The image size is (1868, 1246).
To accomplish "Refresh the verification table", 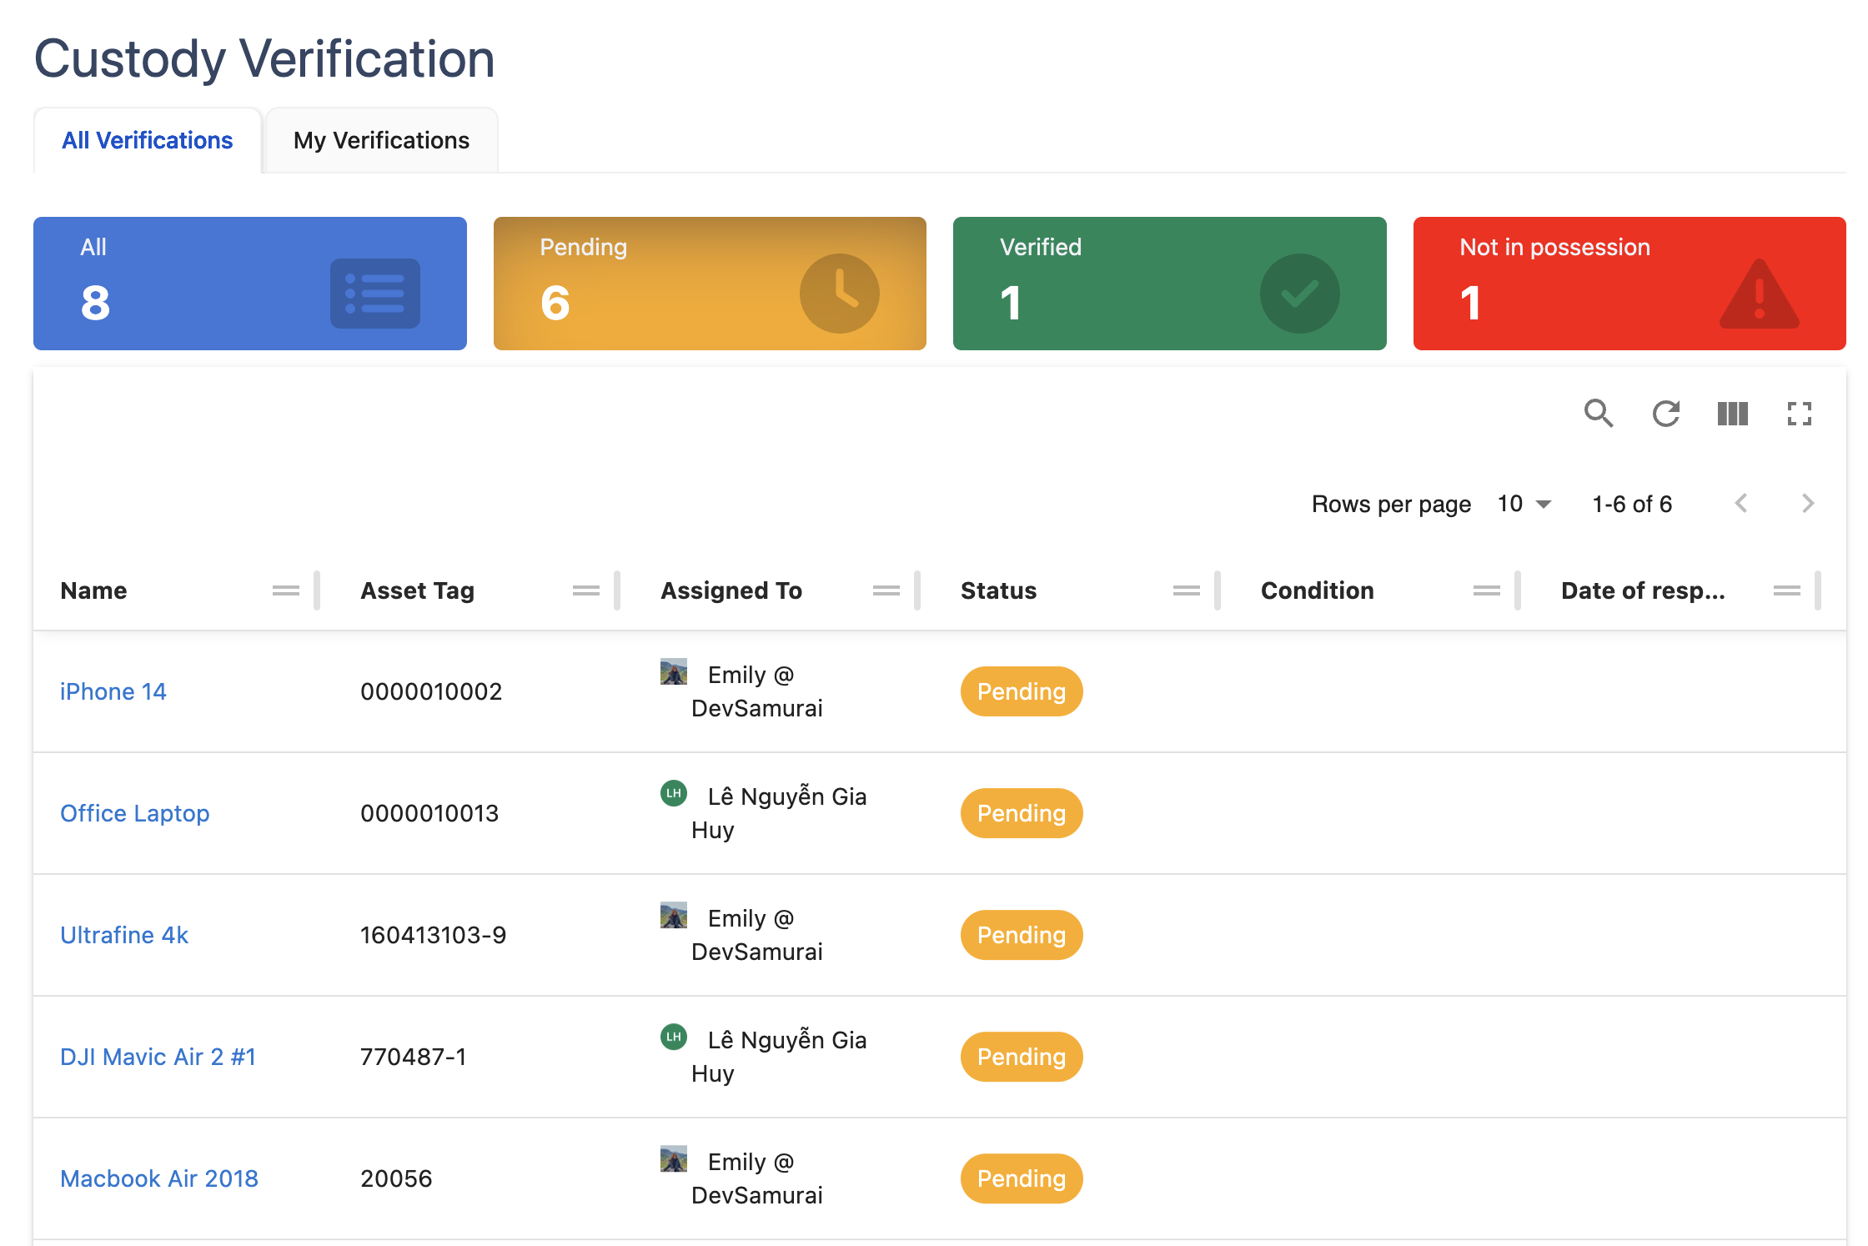I will pos(1665,413).
